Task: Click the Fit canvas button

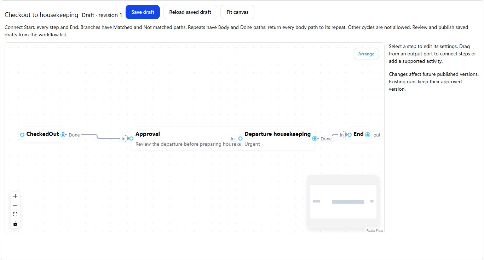Action: click(237, 12)
